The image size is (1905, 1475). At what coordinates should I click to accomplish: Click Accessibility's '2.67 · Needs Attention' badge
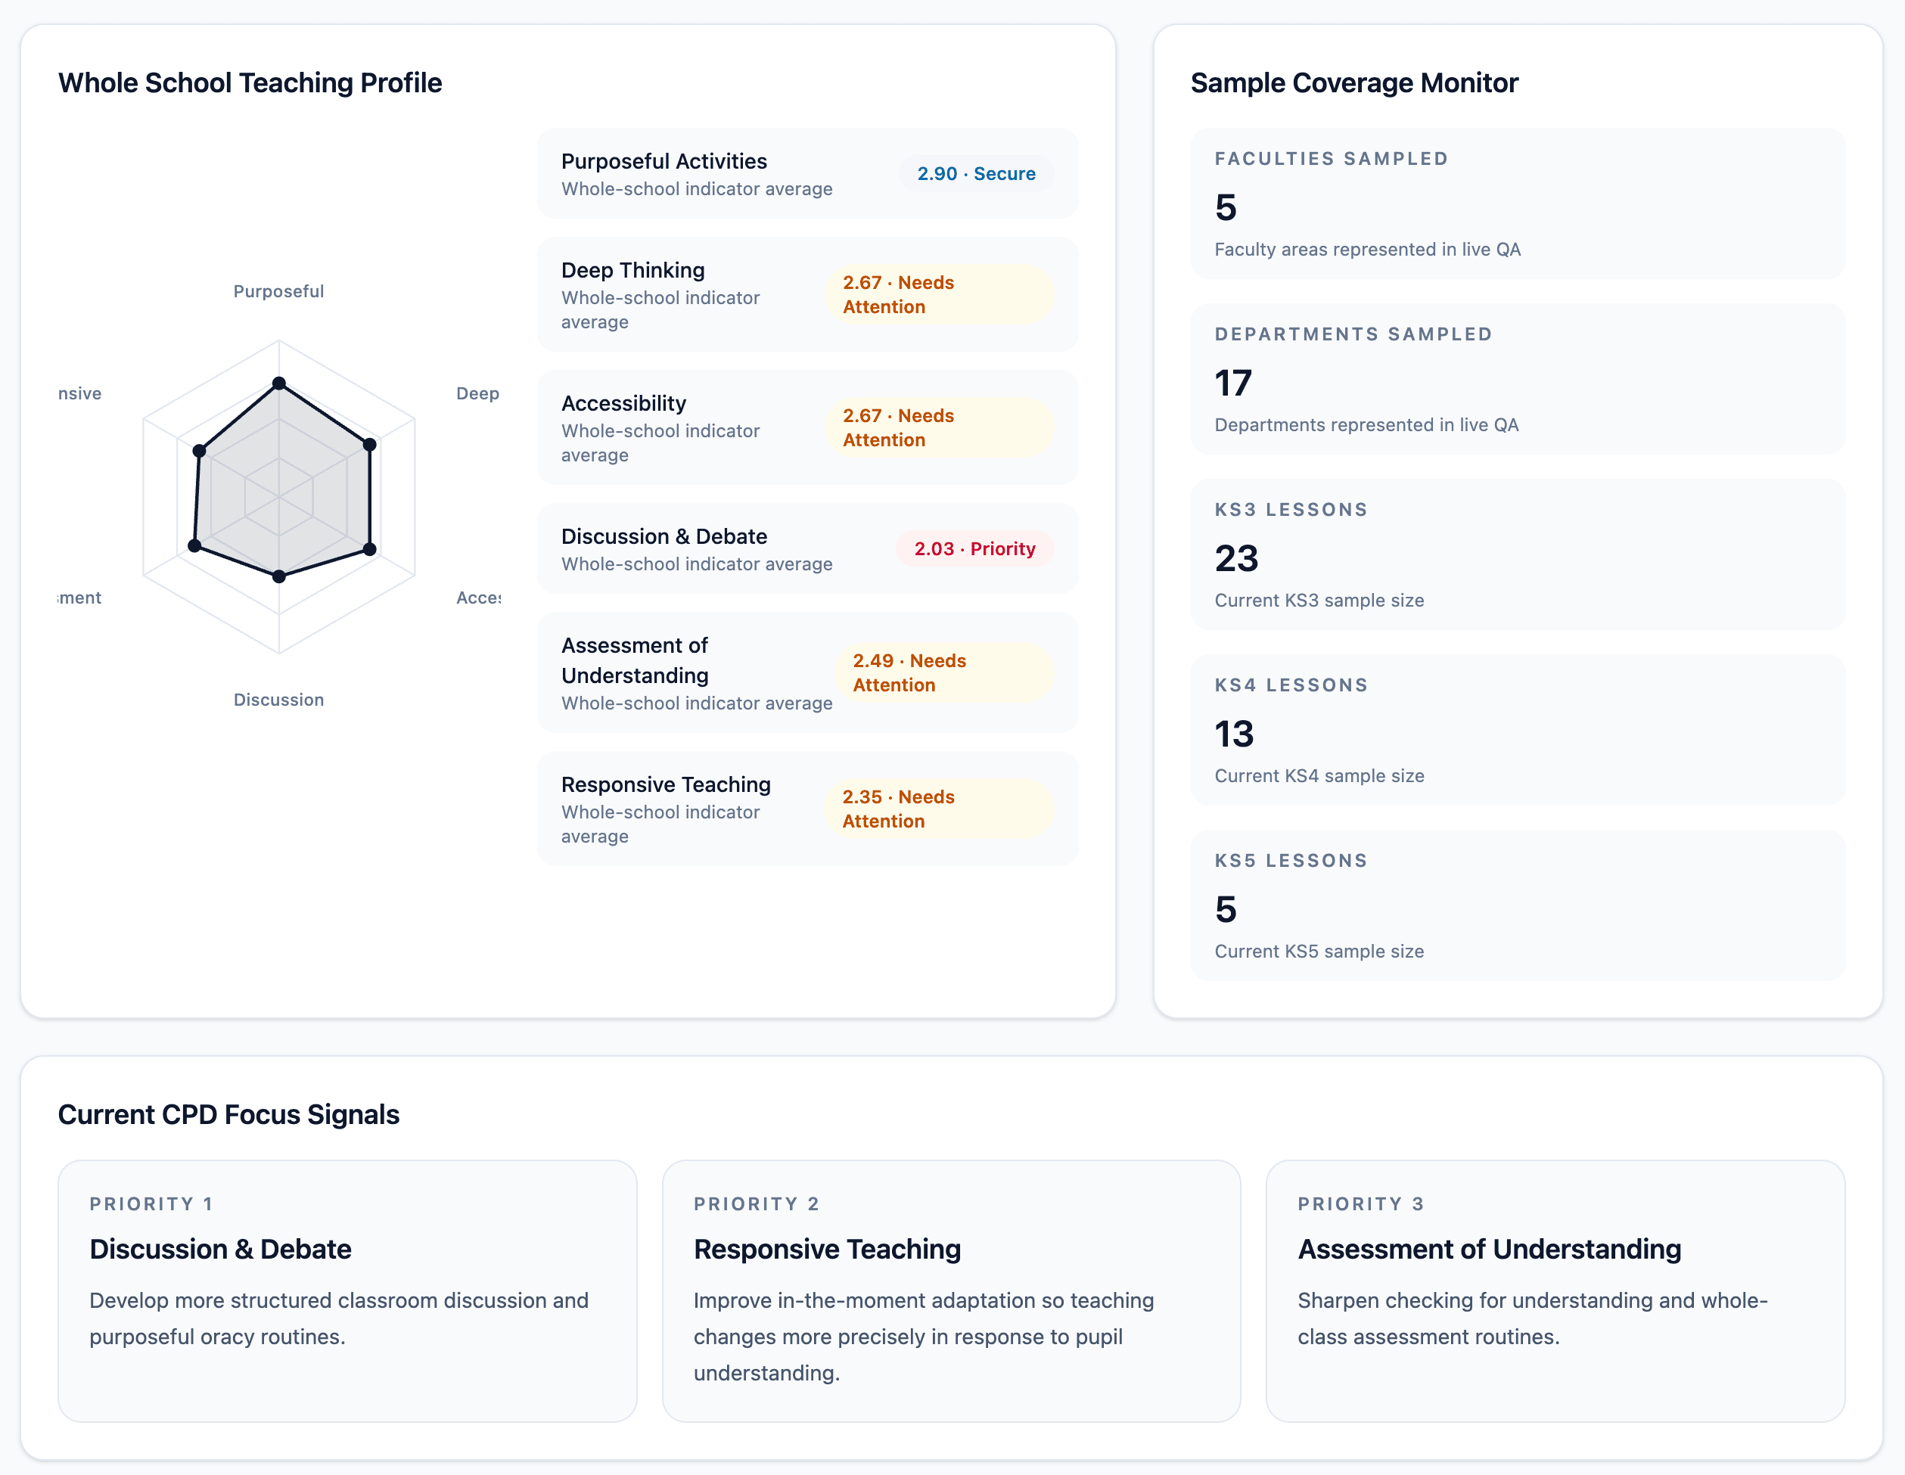click(x=940, y=427)
